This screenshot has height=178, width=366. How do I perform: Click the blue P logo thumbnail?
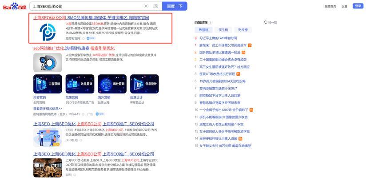(48, 32)
